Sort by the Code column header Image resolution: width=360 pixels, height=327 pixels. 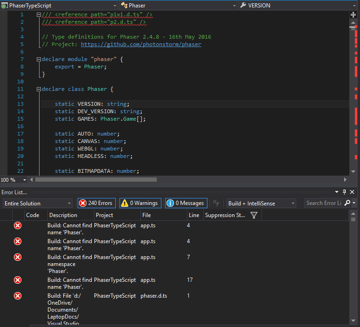[36, 215]
